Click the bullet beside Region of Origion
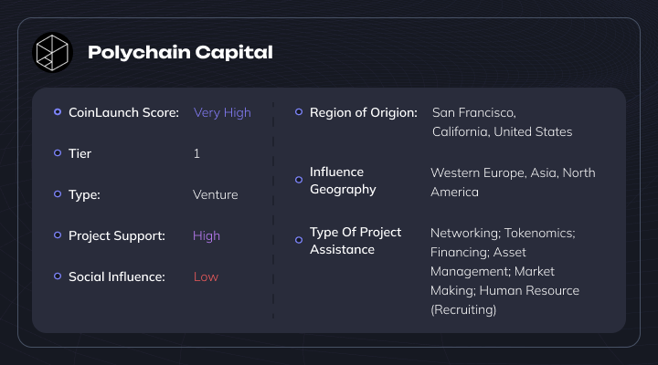658x365 pixels. (299, 112)
